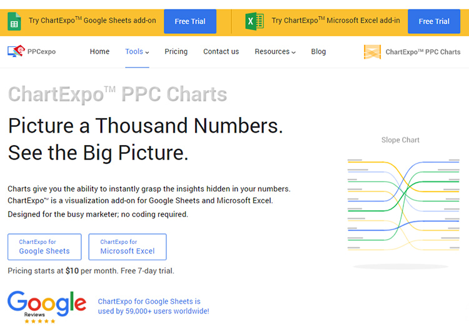469x334 pixels.
Task: Start Free Trial for Google Sheets add-on
Action: 190,21
